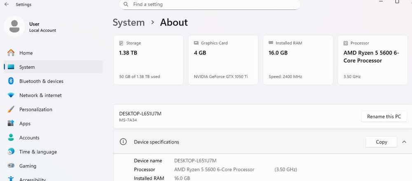Click the Gaming controller icon
The image size is (412, 181).
11,166
